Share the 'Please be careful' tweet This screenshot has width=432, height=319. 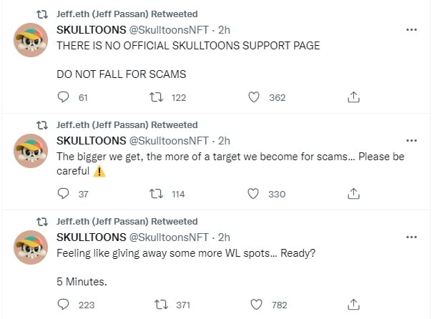click(353, 194)
